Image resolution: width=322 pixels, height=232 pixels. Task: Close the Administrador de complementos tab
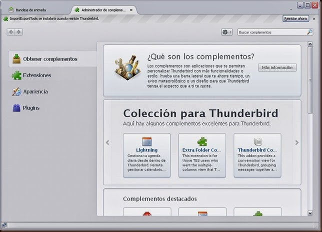point(131,10)
